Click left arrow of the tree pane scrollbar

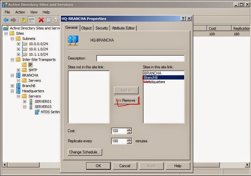click(5, 165)
